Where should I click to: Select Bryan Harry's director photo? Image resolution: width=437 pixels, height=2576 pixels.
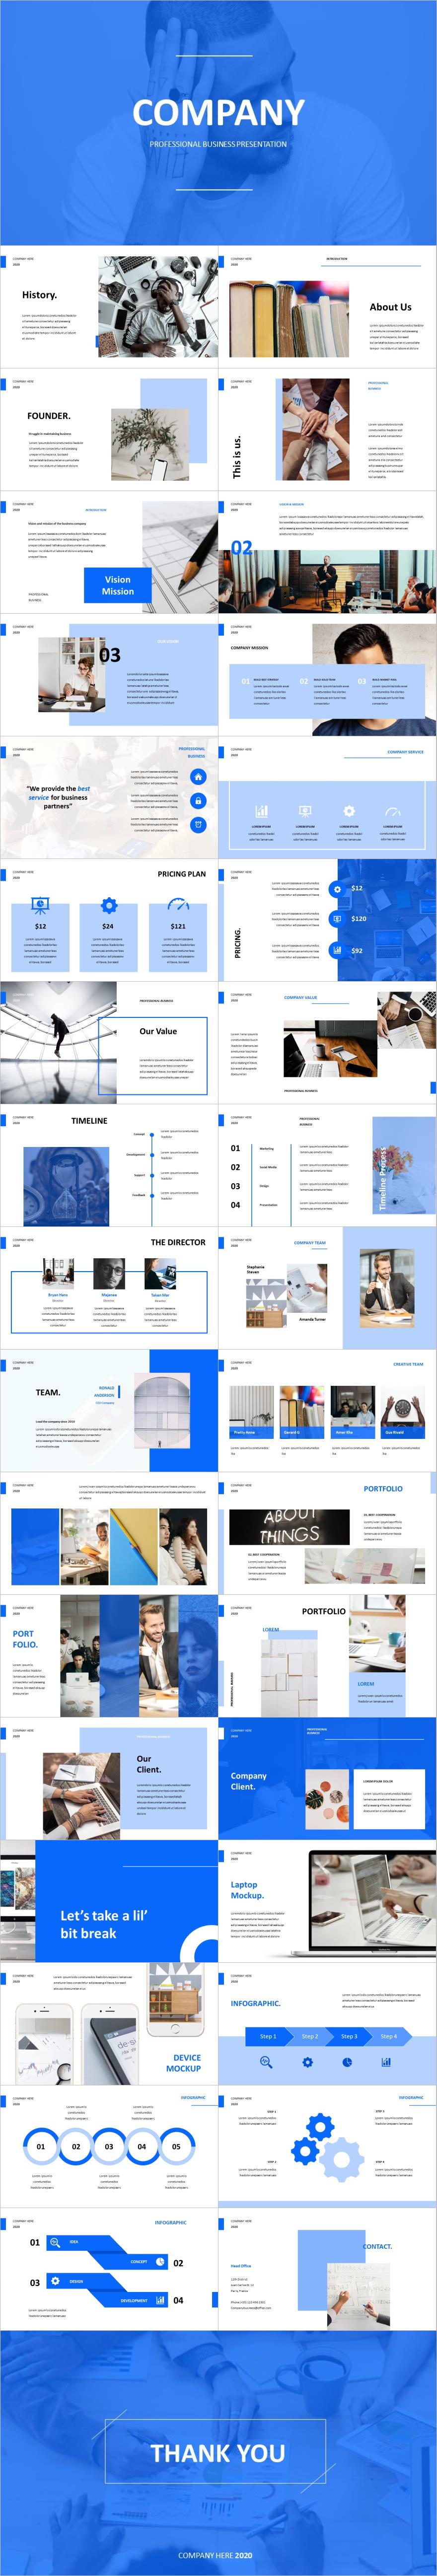(58, 1273)
